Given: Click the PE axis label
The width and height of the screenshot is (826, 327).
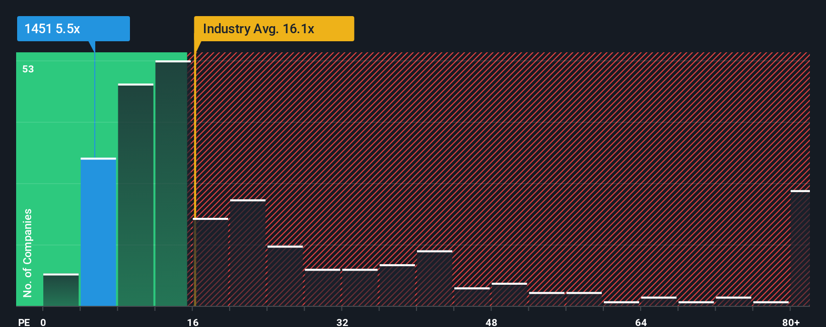Looking at the screenshot, I should coord(24,322).
